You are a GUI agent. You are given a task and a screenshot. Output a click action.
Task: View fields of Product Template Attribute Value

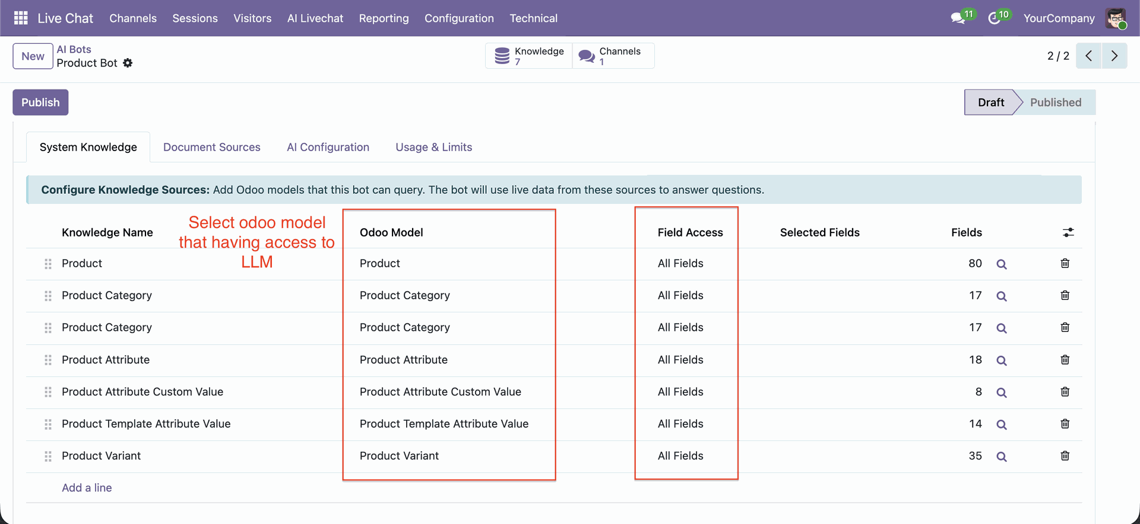1001,424
